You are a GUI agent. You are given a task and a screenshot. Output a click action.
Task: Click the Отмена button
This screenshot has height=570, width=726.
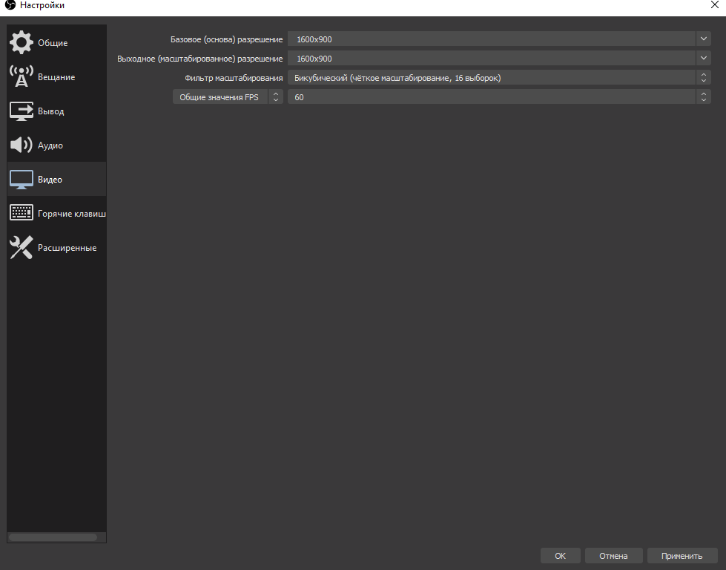tap(613, 556)
